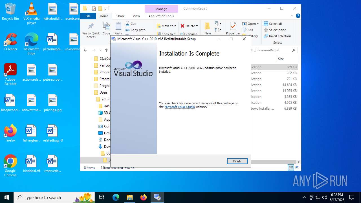The width and height of the screenshot is (361, 203).
Task: Click the Copy path command
Action: coord(135,30)
